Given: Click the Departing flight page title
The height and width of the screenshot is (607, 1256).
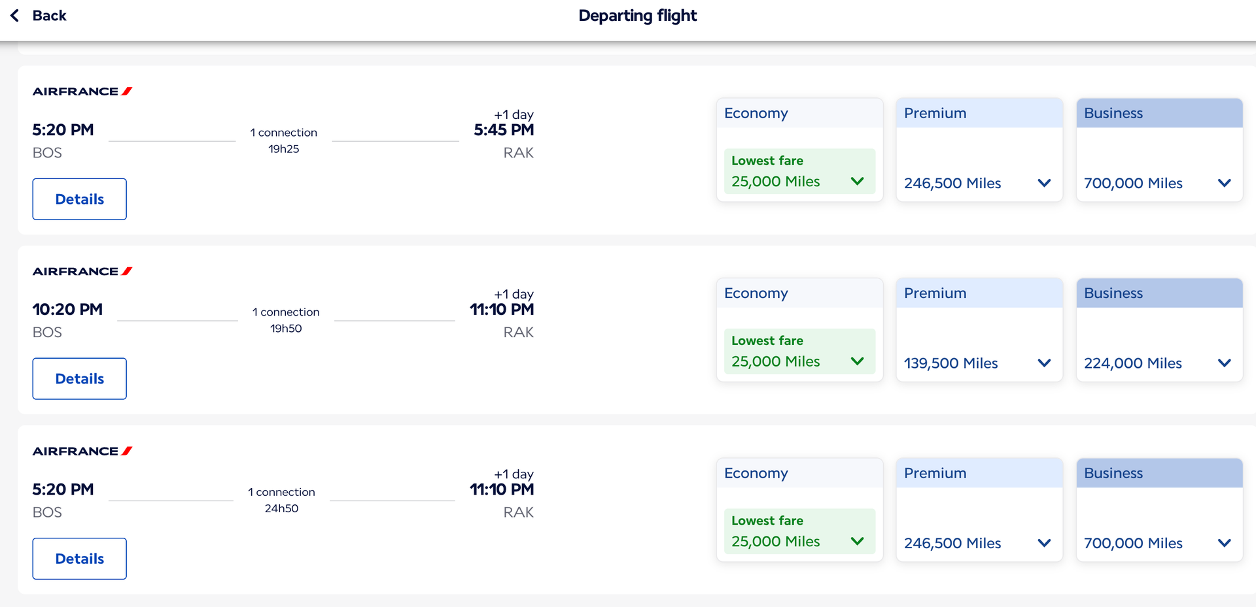Looking at the screenshot, I should 638,15.
